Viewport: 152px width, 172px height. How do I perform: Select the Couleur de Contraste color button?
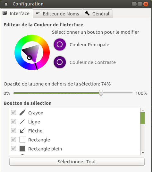click(60, 62)
